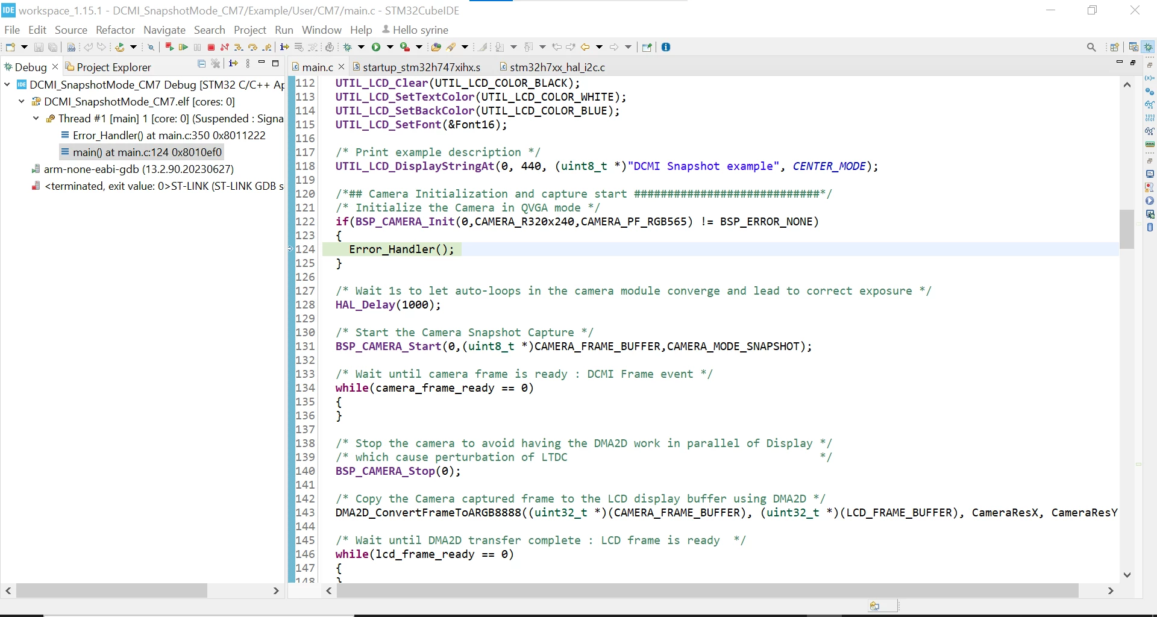This screenshot has height=617, width=1157.
Task: Click the Step Into icon
Action: [239, 47]
